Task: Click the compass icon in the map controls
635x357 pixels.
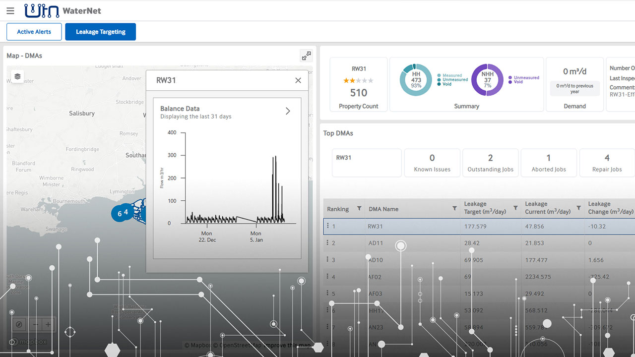Action: [19, 324]
